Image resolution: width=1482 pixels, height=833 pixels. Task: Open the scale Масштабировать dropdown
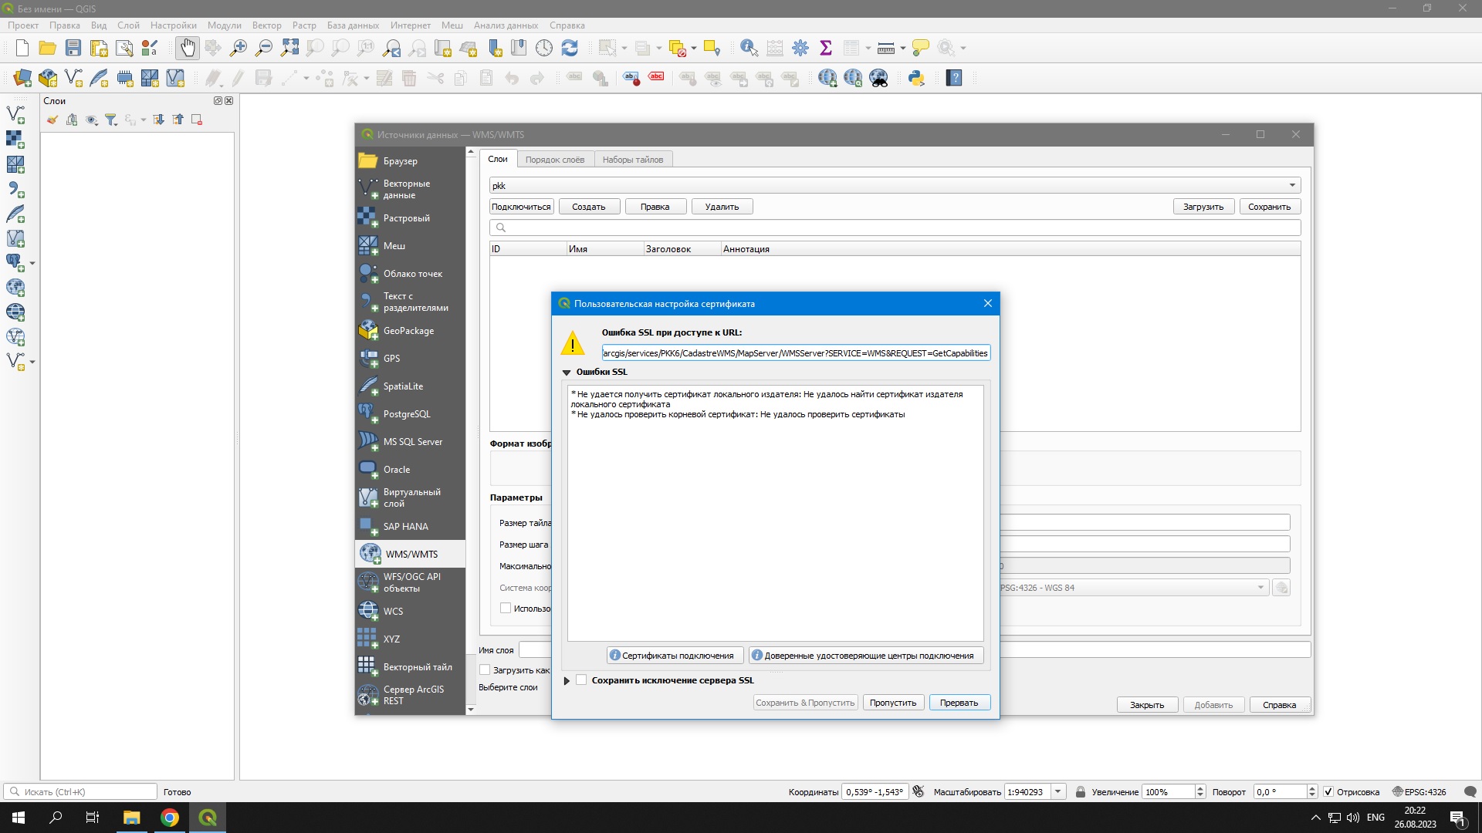pos(1058,791)
